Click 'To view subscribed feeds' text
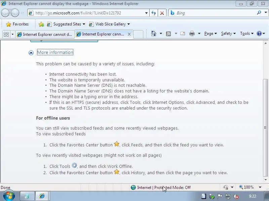 tap(61, 134)
